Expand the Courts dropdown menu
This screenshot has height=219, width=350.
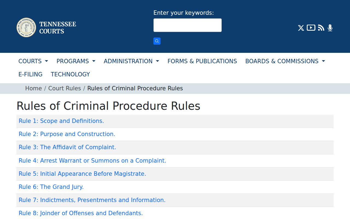tap(33, 61)
